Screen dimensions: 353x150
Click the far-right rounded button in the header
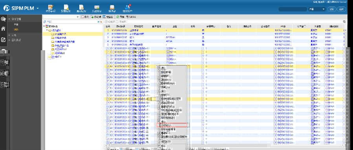(x=342, y=9)
